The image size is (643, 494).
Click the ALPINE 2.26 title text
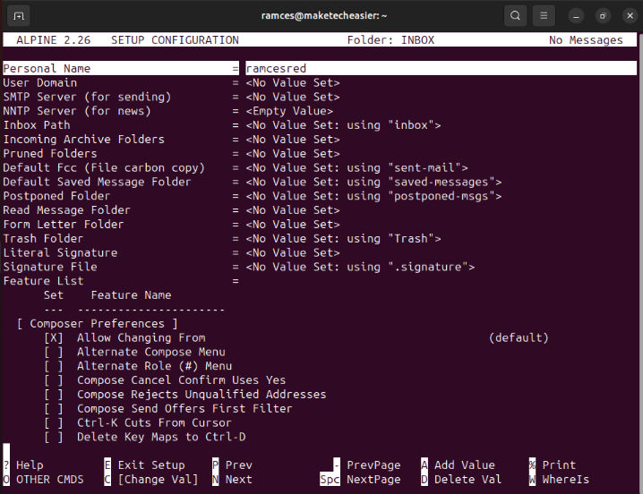pos(54,39)
